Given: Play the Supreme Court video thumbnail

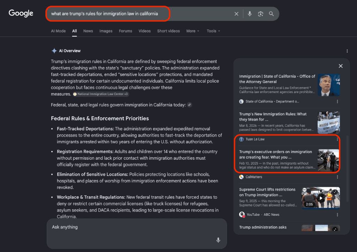Looking at the screenshot, I should click(321, 198).
